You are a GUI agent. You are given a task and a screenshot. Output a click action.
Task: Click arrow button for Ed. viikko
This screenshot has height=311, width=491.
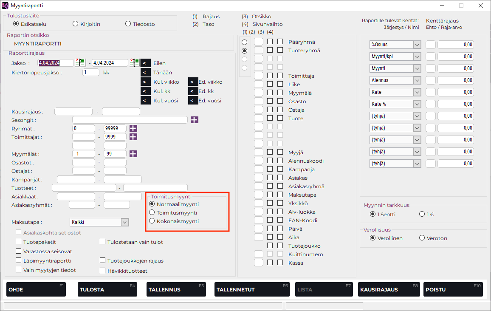[x=192, y=82]
